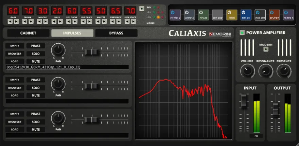
Task: Toggle MUTE in the first impulse slot
Action: click(x=36, y=61)
